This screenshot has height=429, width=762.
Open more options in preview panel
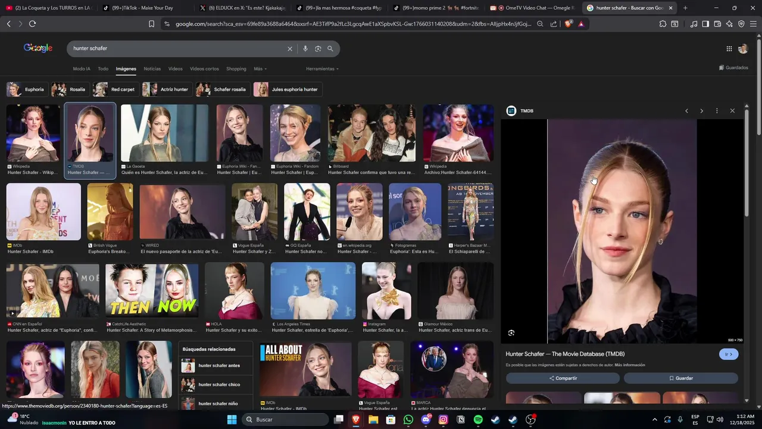tap(717, 111)
